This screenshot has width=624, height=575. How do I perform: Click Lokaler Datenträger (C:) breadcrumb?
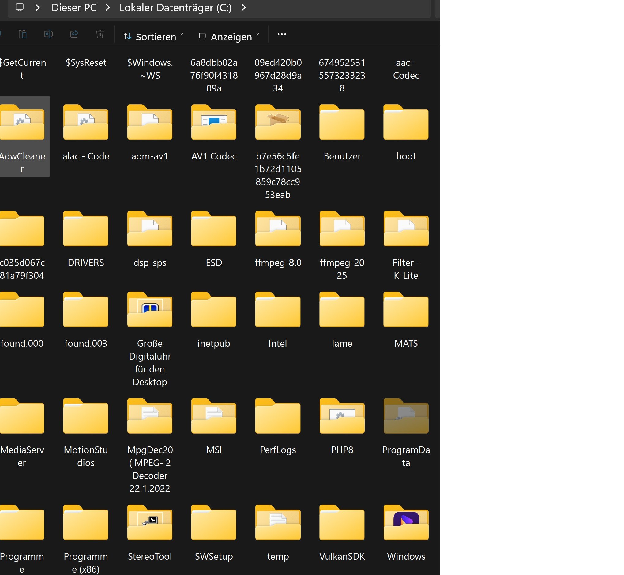point(176,8)
